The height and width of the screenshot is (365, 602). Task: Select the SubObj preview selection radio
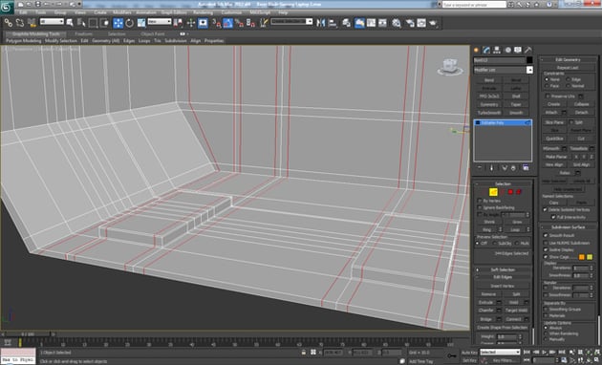pos(495,244)
